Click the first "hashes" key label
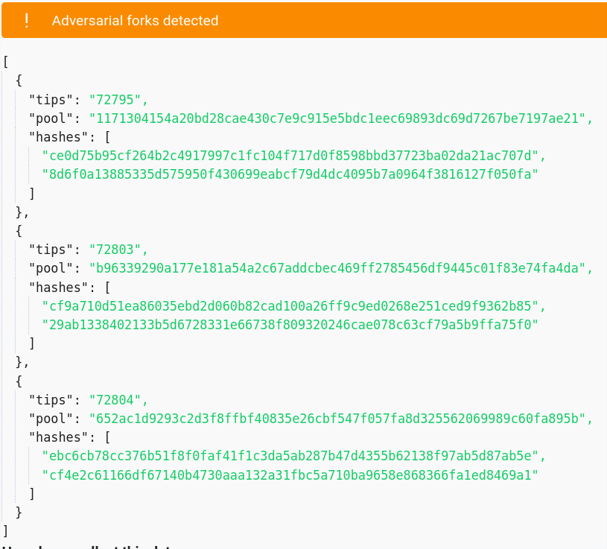The image size is (607, 549). [58, 137]
